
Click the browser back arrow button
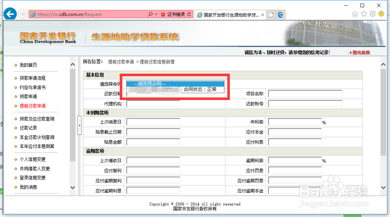click(x=10, y=14)
